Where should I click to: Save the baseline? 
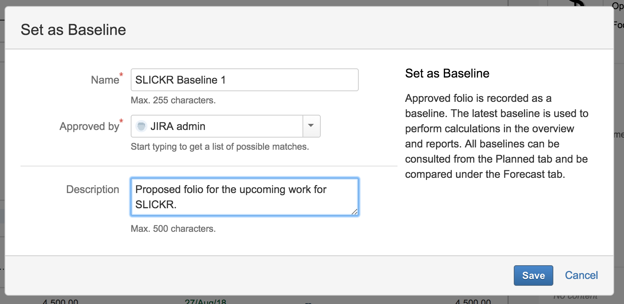533,275
